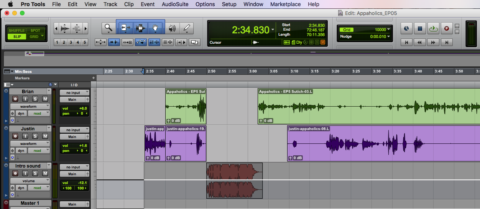The image size is (480, 209).
Task: Click the MIDI zoom button
Action: coord(77,28)
